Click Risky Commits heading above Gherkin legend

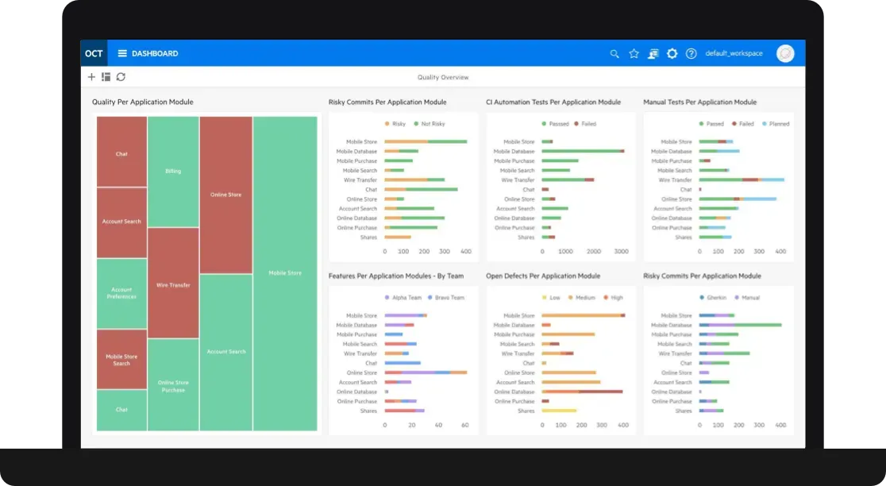tap(702, 276)
